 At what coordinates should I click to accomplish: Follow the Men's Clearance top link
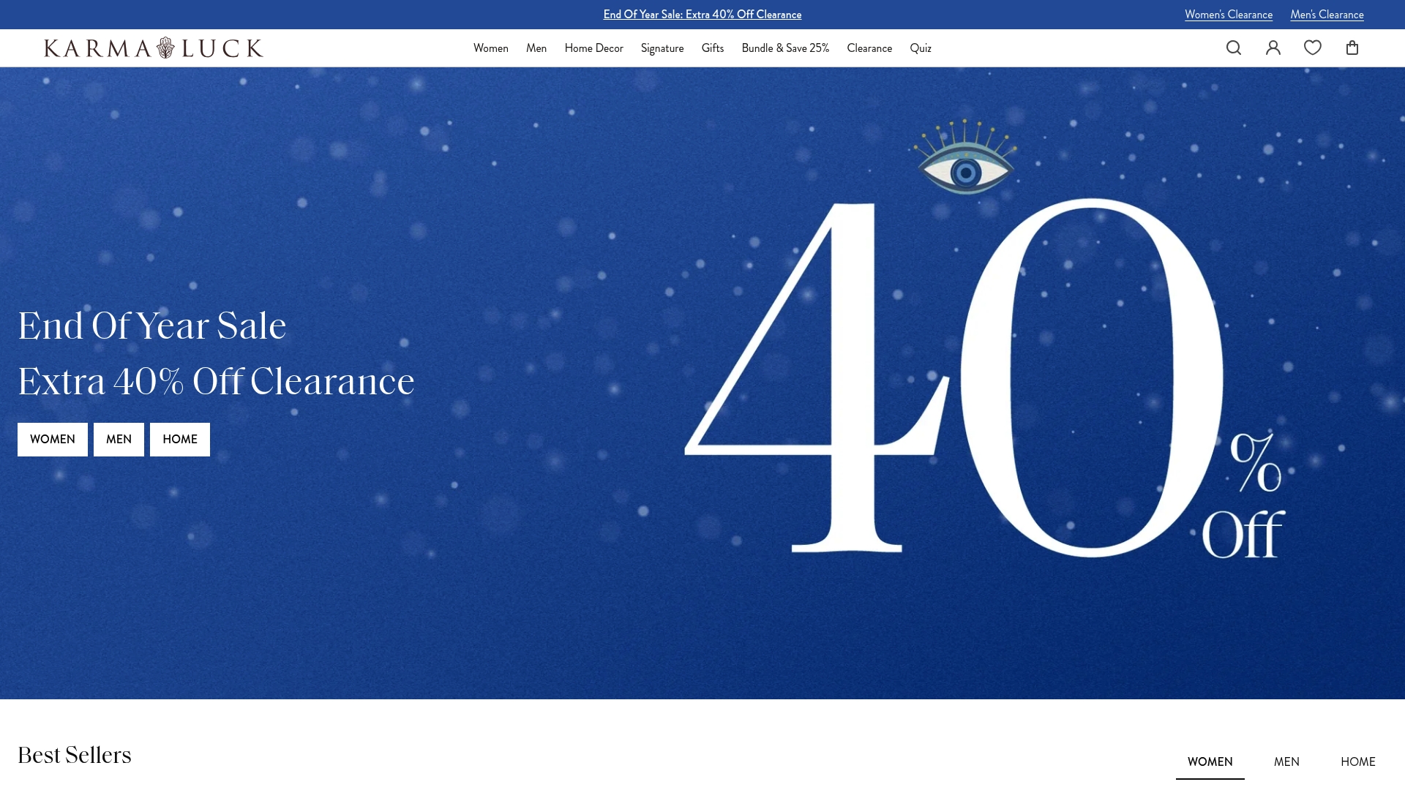click(x=1327, y=15)
